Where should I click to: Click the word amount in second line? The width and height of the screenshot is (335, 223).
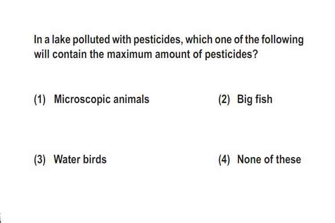[x=172, y=54]
